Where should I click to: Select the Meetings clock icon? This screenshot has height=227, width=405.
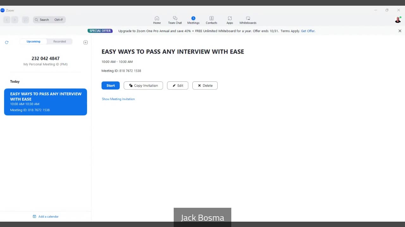tap(193, 18)
